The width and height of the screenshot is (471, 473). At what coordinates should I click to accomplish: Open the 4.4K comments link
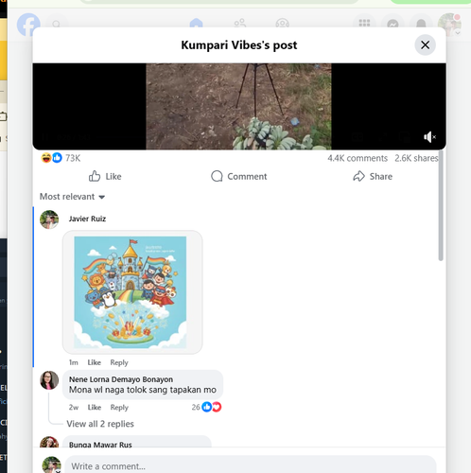point(358,158)
